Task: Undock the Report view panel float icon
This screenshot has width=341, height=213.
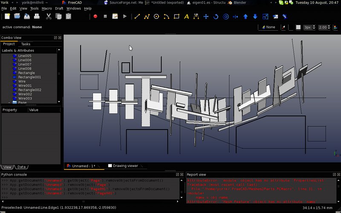Action: pyautogui.click(x=334, y=175)
